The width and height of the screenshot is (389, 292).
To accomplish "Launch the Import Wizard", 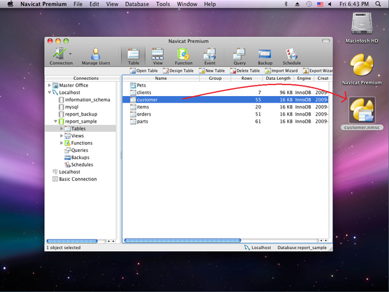I will coord(281,71).
